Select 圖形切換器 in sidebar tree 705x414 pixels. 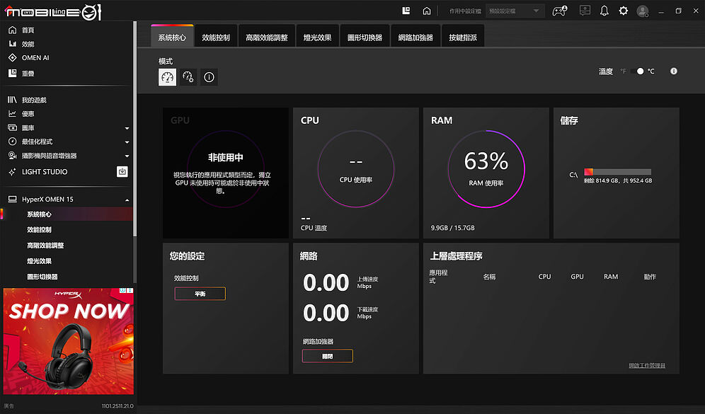coord(42,277)
